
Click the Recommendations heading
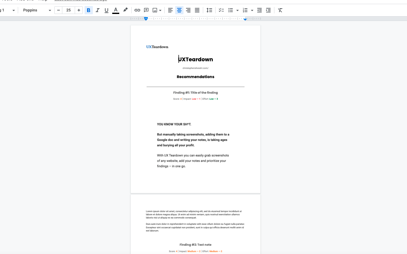(196, 77)
